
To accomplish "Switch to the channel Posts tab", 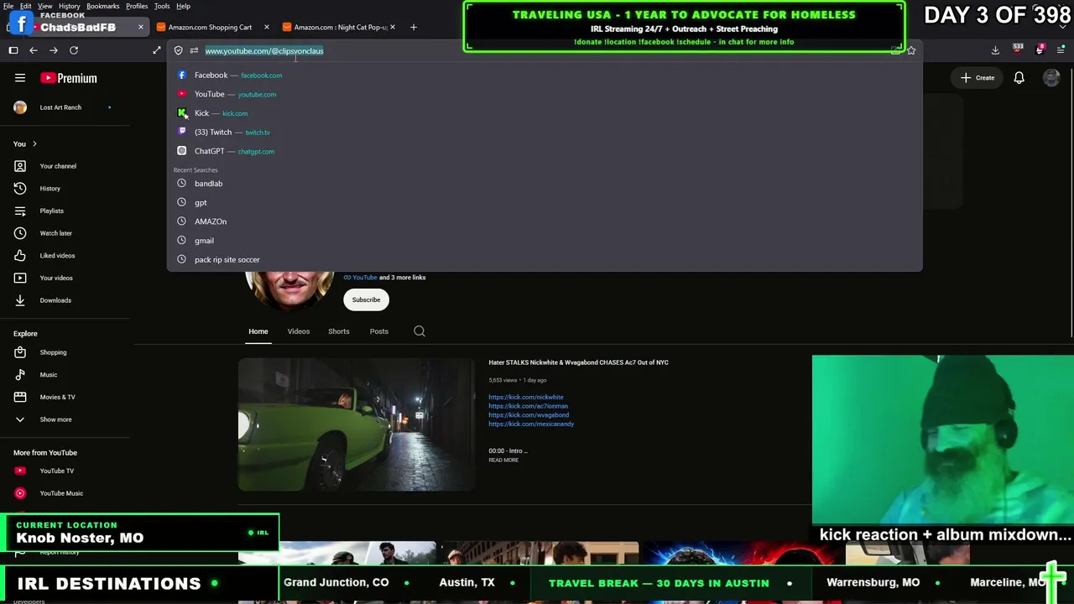I will (379, 331).
